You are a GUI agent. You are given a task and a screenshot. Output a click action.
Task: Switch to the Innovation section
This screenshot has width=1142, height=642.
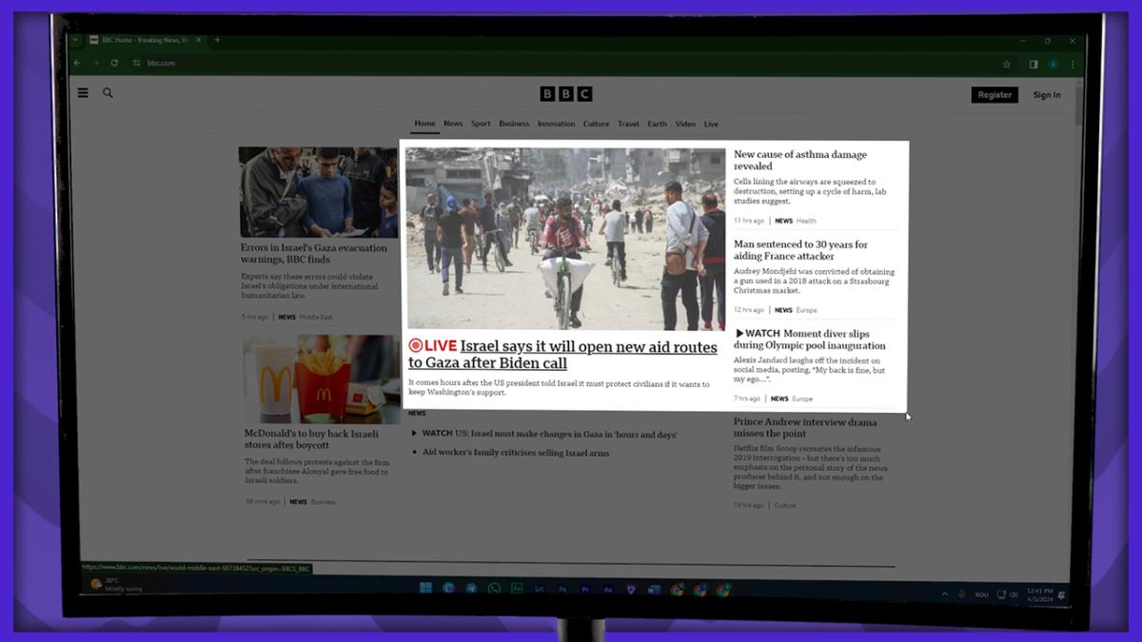(556, 124)
